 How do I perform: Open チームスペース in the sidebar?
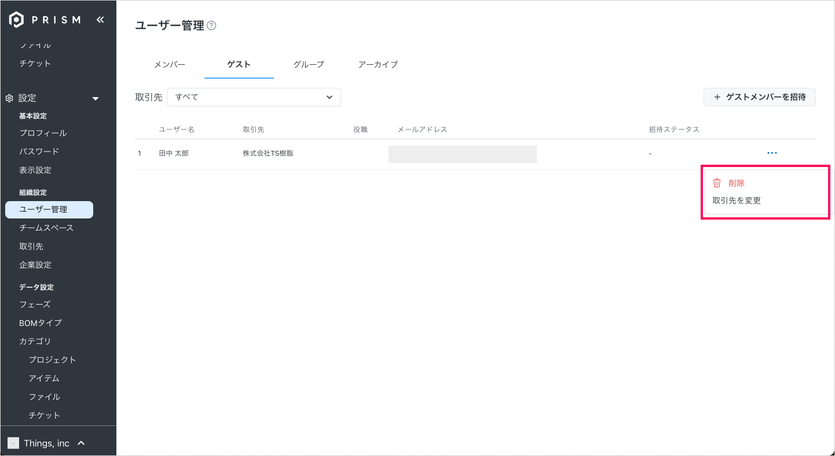(x=46, y=228)
